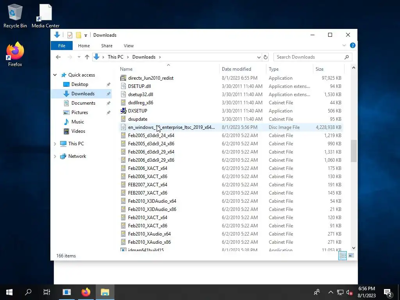
Task: Select the directx_Jun2010_redist application icon
Action: pos(123,78)
